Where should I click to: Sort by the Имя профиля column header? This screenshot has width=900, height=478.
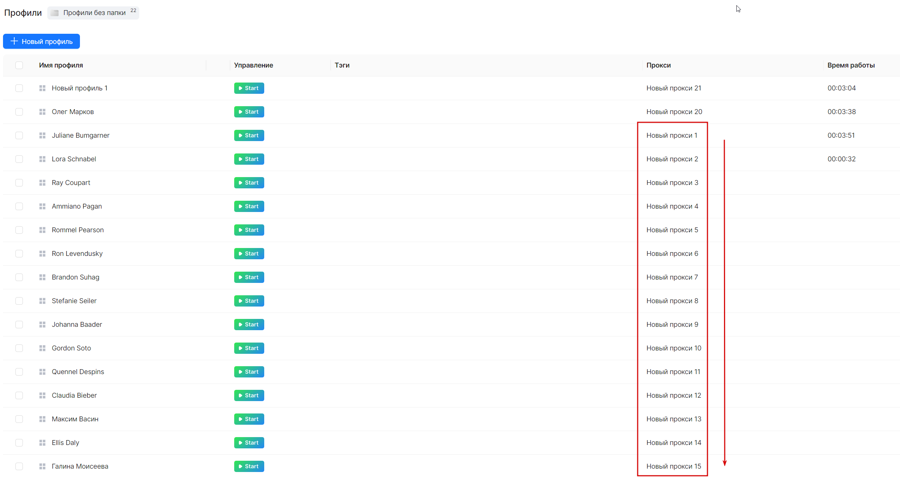click(x=61, y=65)
